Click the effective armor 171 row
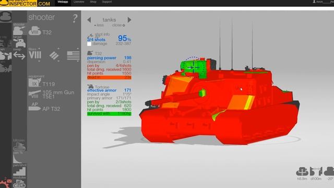Image resolution: width=334 pixels, height=188 pixels. [109, 90]
